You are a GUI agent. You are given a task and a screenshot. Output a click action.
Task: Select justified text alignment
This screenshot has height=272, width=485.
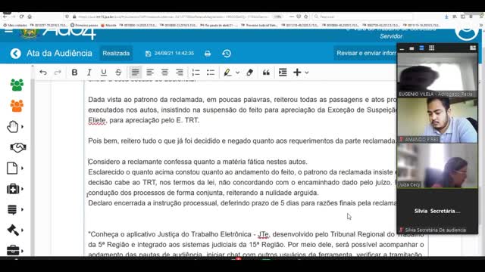click(135, 73)
